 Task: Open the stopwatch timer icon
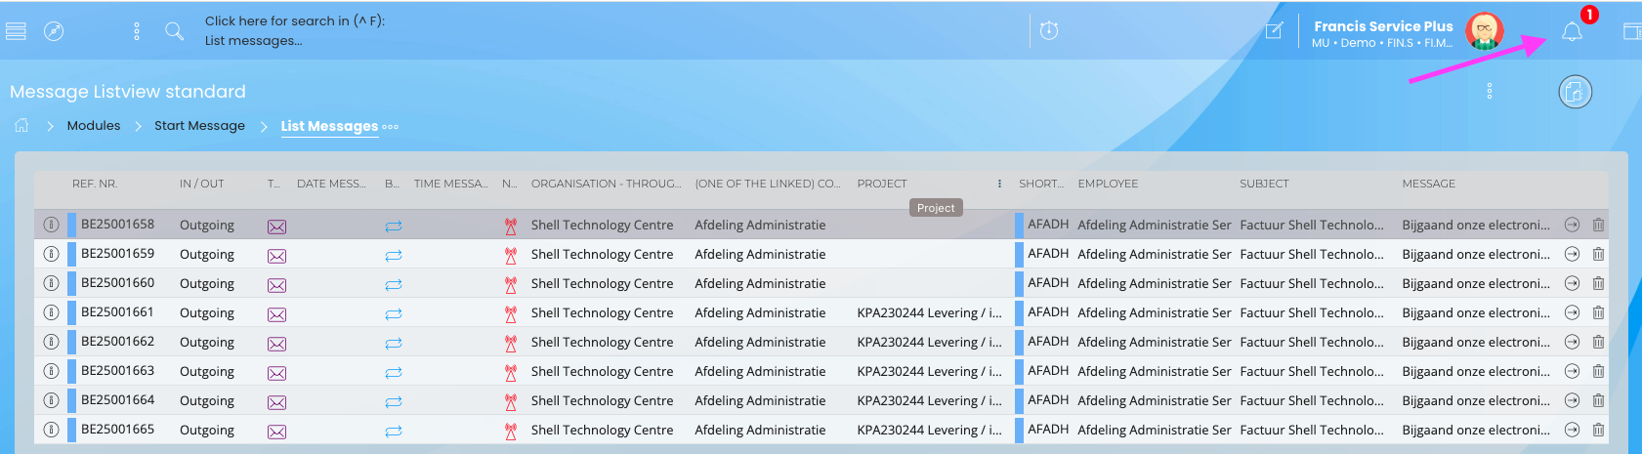click(1049, 31)
